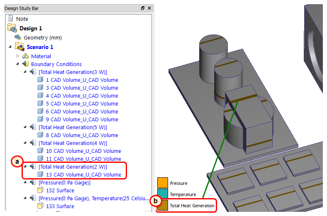The height and width of the screenshot is (216, 327).
Task: Click the volume cube icon for 8 CAD Volume
Action: 40,135
